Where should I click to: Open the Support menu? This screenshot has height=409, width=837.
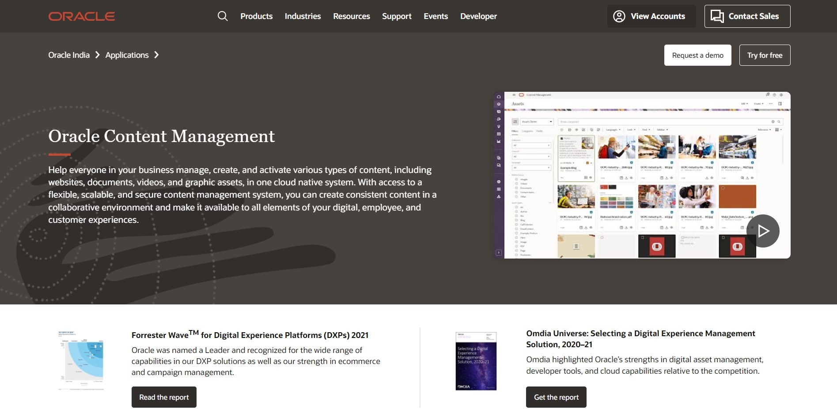click(x=397, y=16)
